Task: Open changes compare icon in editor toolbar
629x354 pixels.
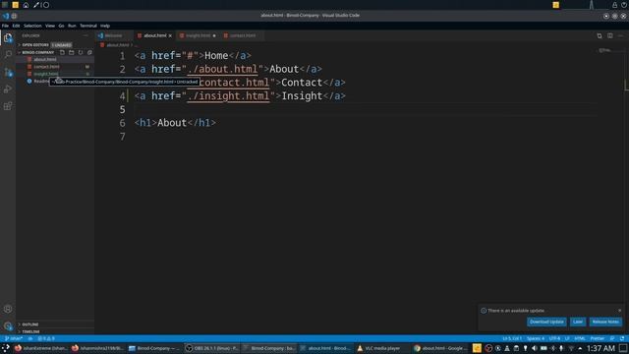Action: [600, 35]
